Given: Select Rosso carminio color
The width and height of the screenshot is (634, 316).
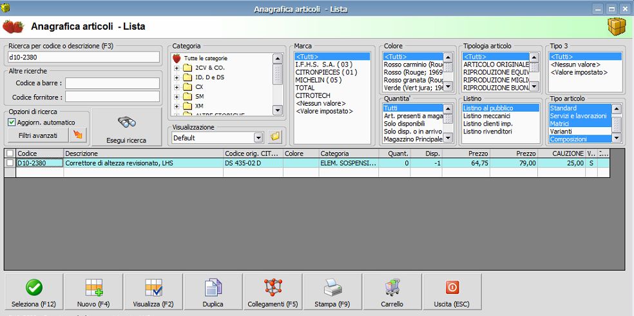Looking at the screenshot, I should click(413, 64).
